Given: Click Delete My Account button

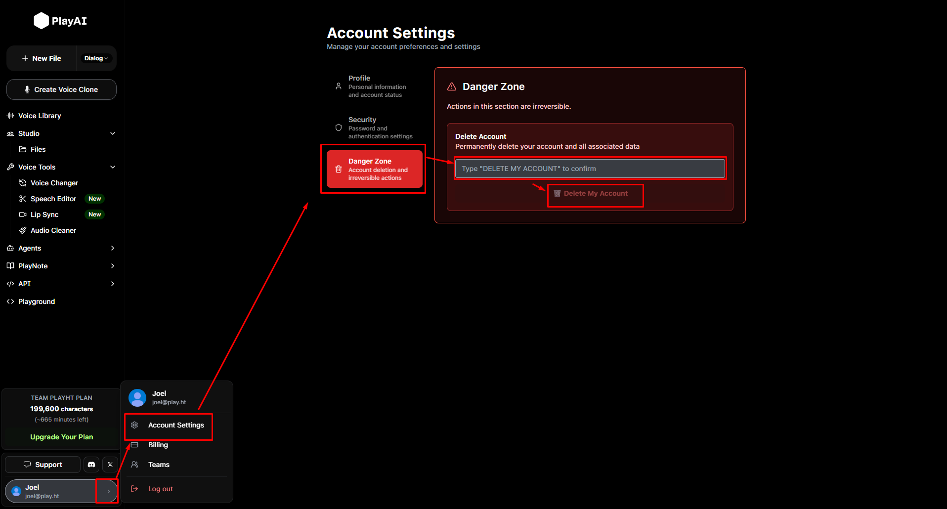Looking at the screenshot, I should pyautogui.click(x=591, y=193).
